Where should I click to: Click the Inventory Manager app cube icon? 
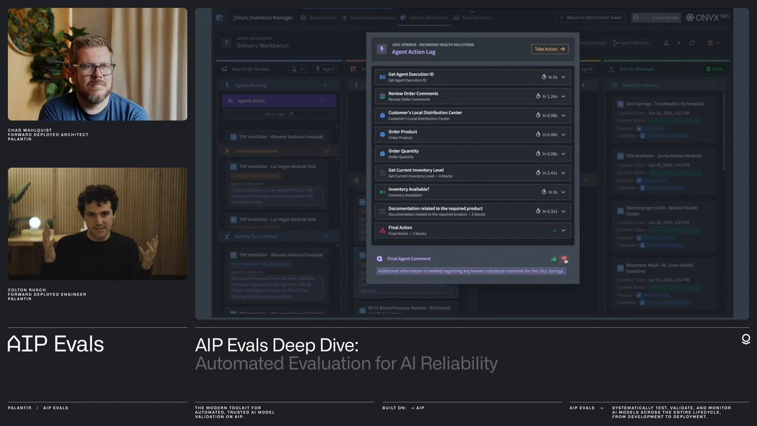[220, 18]
